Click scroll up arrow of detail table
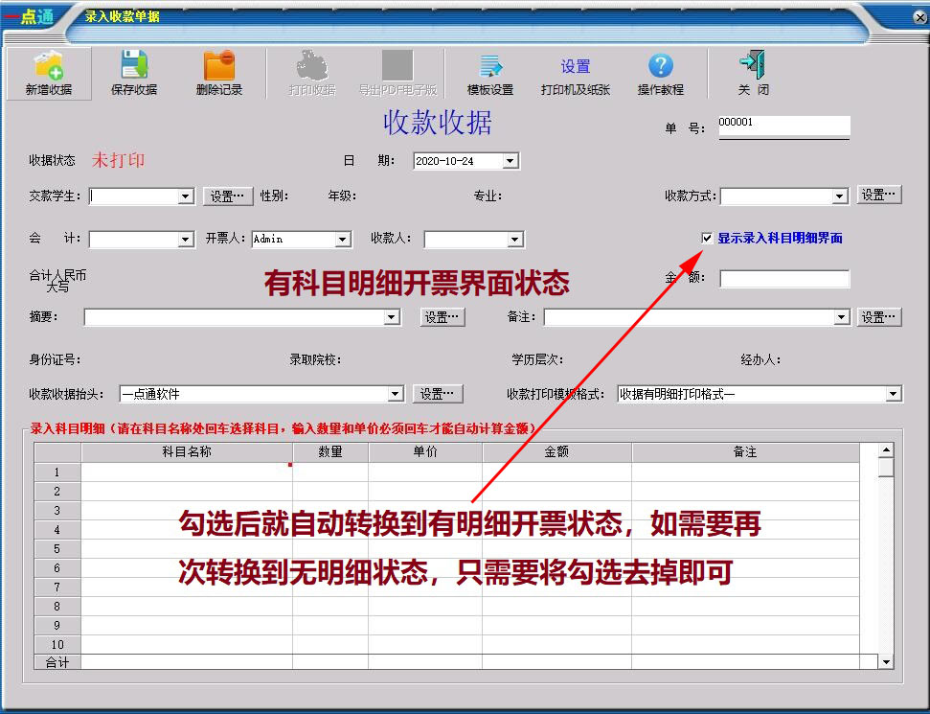Screen dimensions: 930x714 coord(886,449)
